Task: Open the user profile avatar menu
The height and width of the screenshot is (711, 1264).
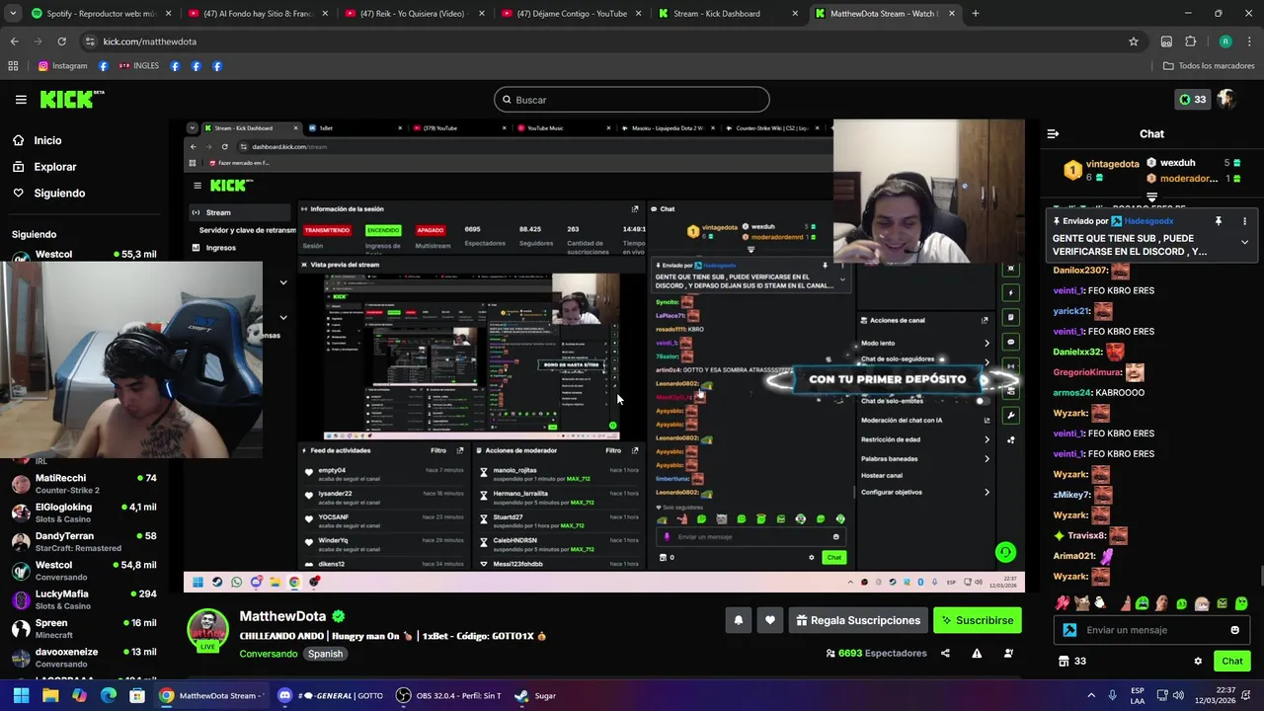Action: [1226, 100]
